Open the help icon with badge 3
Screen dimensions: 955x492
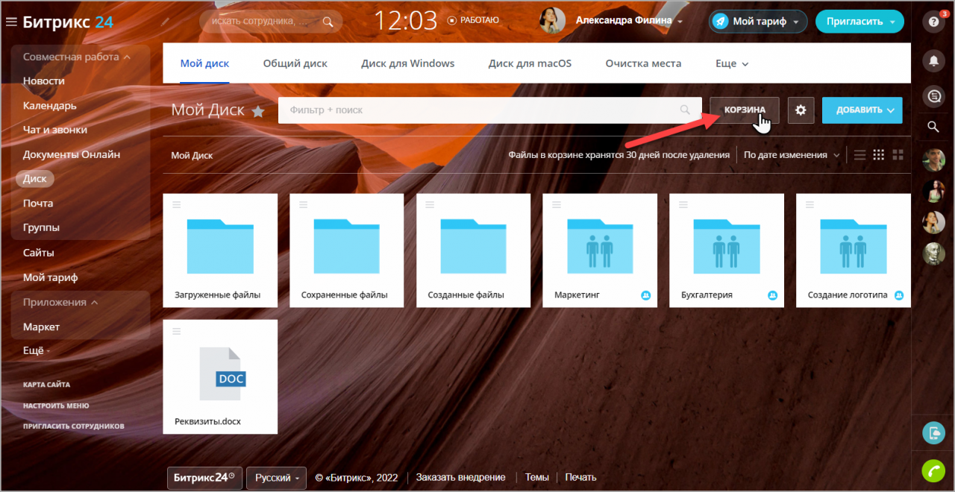coord(933,22)
